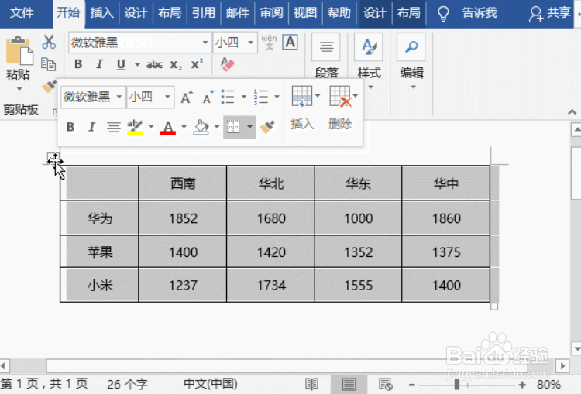Screen dimensions: 581x394
Task: Switch to the 邮件 Mailings tab
Action: (x=238, y=13)
